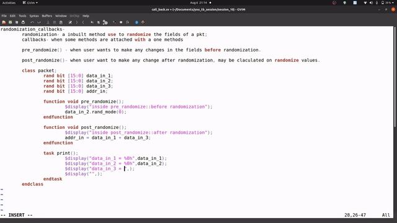Screen dimensions: 397x223
Task: Click the 'randomization_callbacks' heading line
Action: [32, 29]
